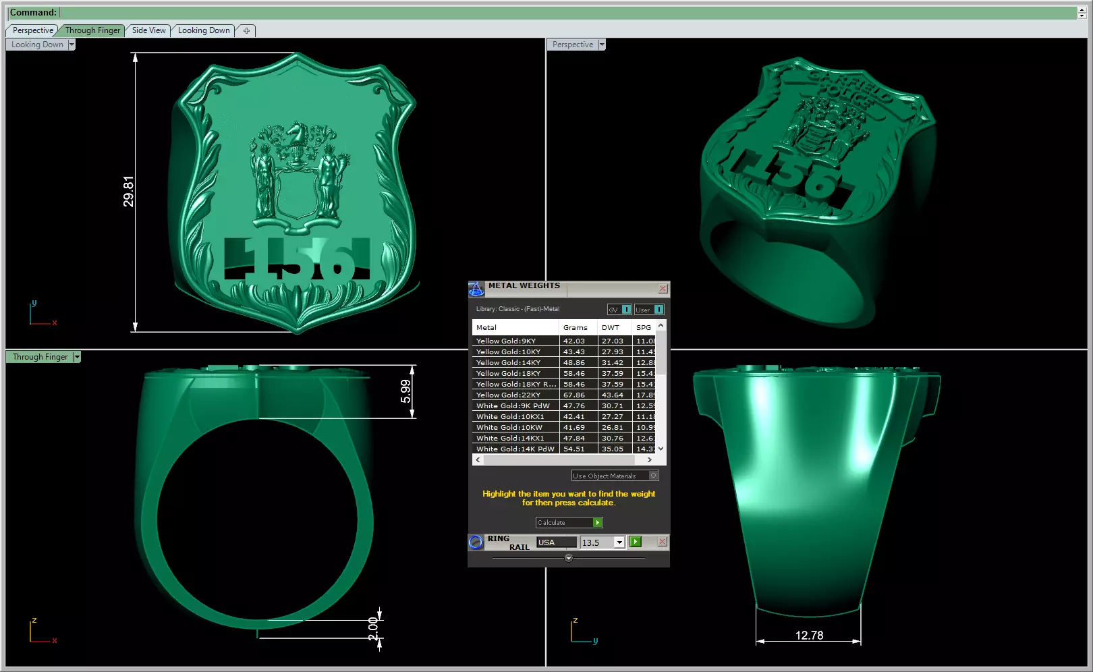The width and height of the screenshot is (1093, 672).
Task: Click the metal table horizontal scrollbar
Action: click(563, 460)
